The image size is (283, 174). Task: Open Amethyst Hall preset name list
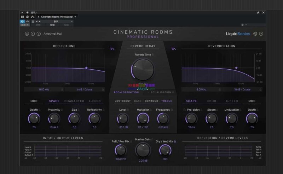click(53, 34)
